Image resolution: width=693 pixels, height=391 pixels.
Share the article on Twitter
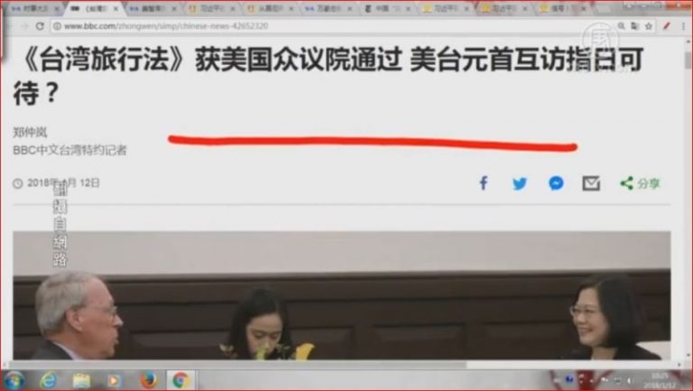point(520,183)
